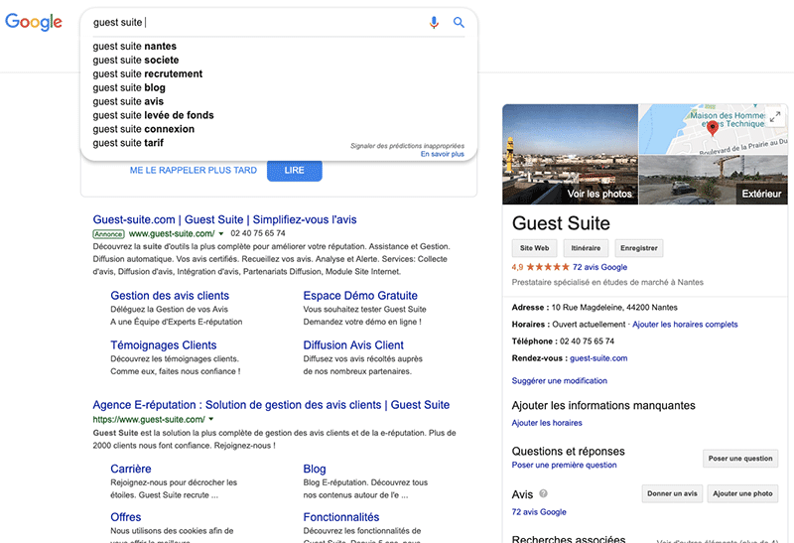
Task: Select suggestion guest suite levée de fonds
Action: point(153,115)
